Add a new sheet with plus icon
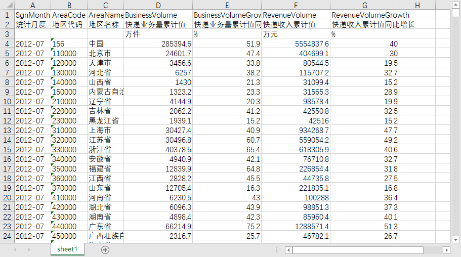The image size is (461, 257). coord(105,249)
